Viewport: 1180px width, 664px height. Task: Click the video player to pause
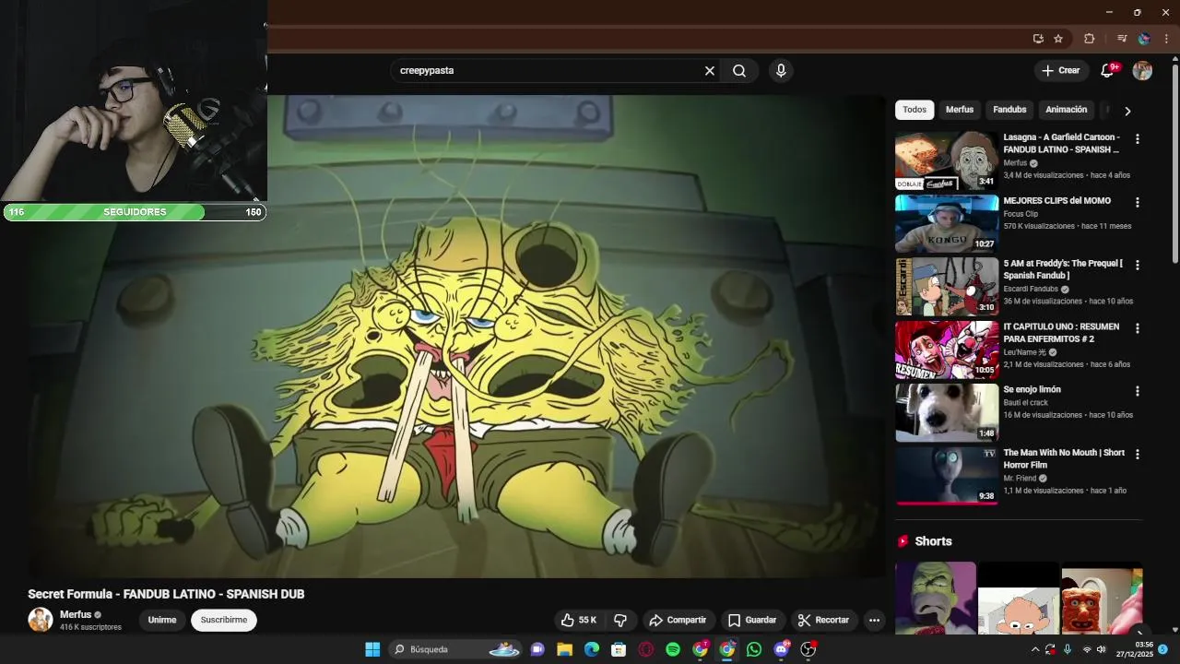coord(456,337)
